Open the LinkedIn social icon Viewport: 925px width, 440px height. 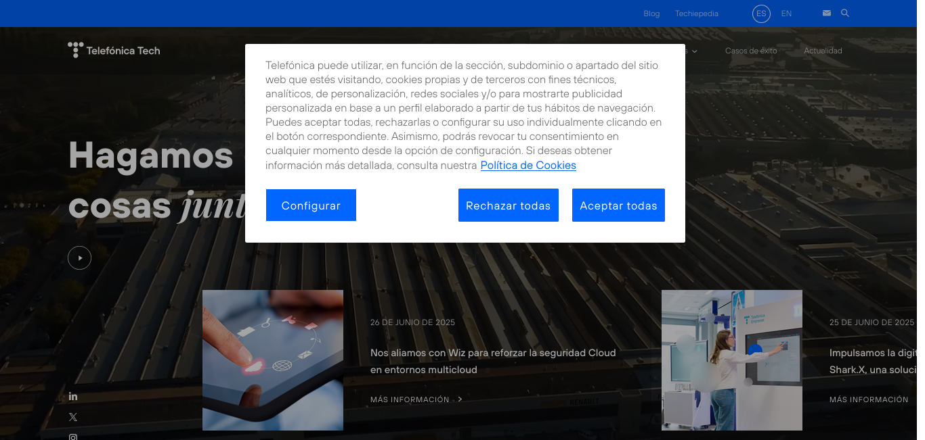pyautogui.click(x=73, y=396)
